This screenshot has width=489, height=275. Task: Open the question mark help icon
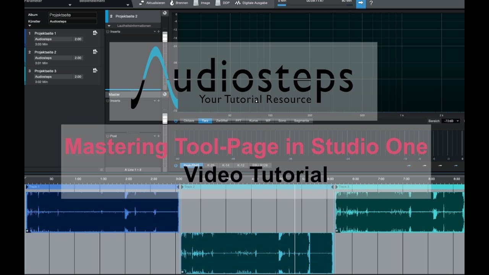(371, 3)
